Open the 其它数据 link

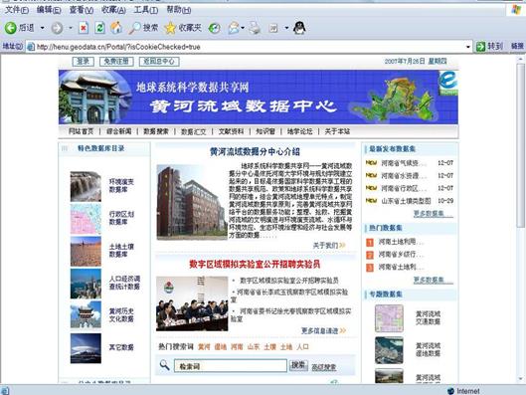click(x=121, y=347)
